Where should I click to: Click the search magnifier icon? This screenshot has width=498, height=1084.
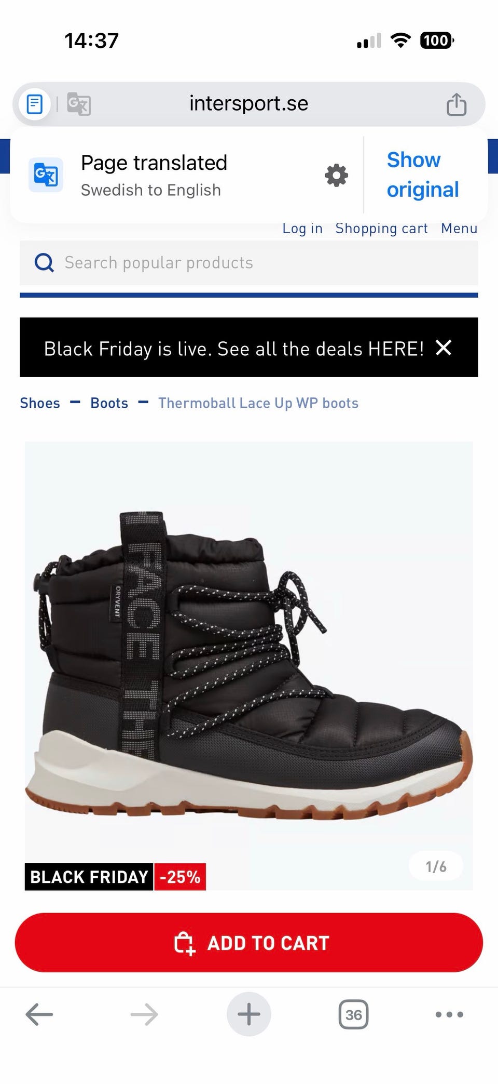click(x=44, y=263)
